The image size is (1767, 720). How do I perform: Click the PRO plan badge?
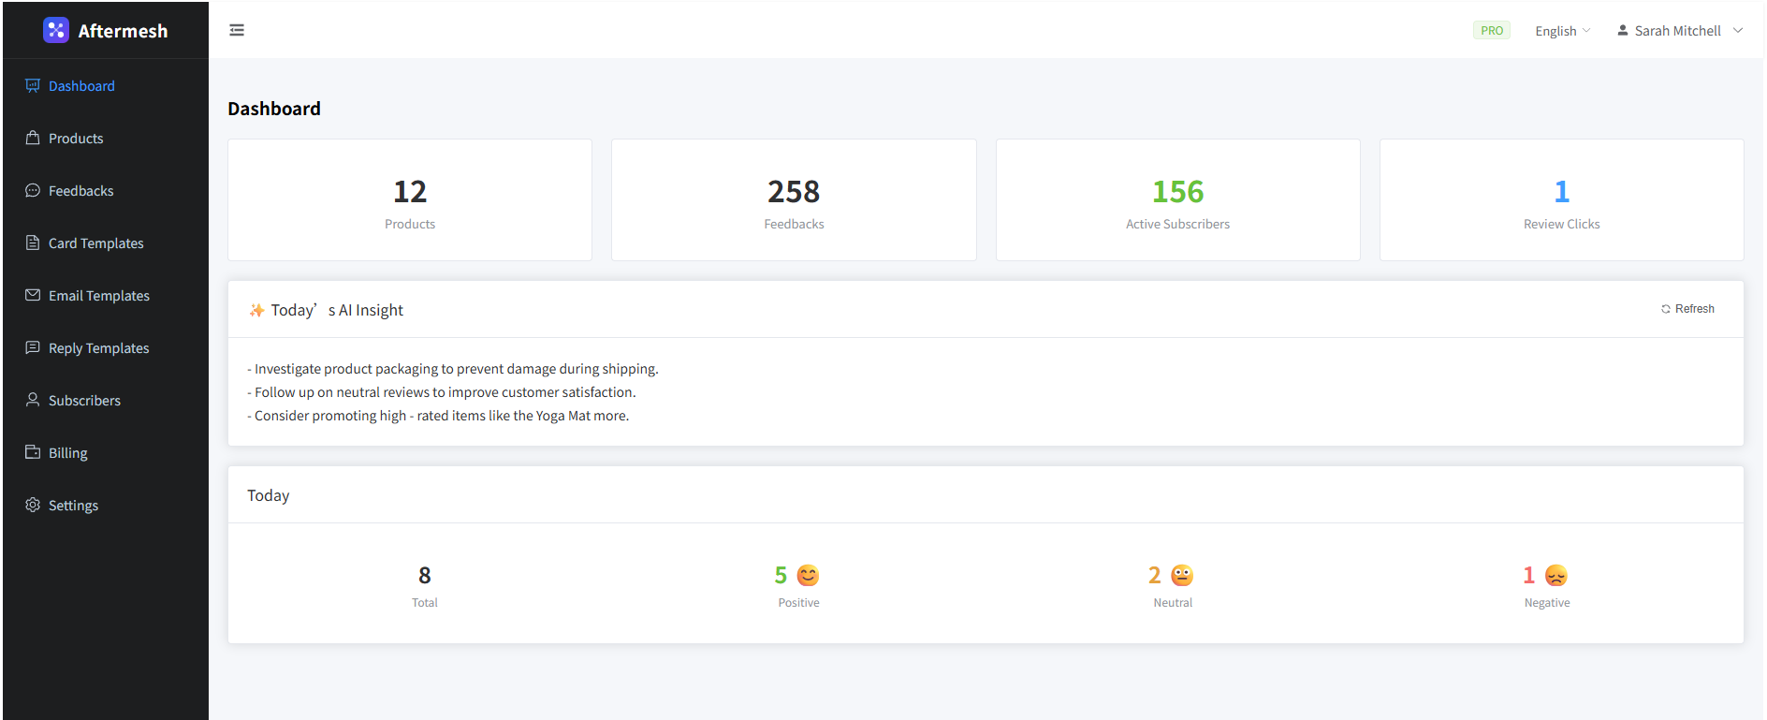click(1492, 30)
